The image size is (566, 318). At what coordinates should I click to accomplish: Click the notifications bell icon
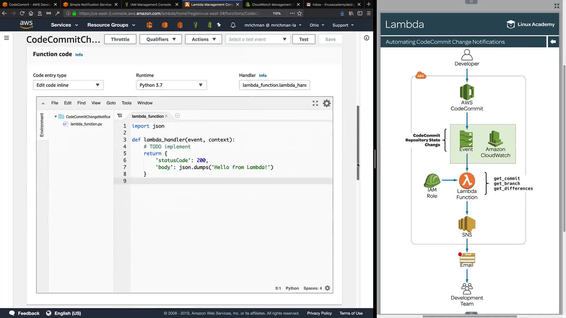[233, 25]
